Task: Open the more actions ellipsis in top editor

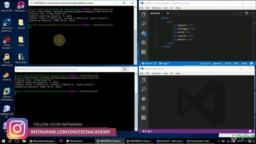Action: tap(252, 13)
